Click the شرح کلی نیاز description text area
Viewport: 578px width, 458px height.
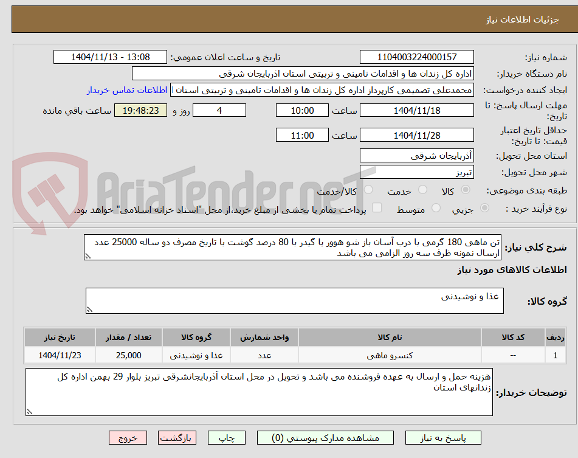pos(293,248)
